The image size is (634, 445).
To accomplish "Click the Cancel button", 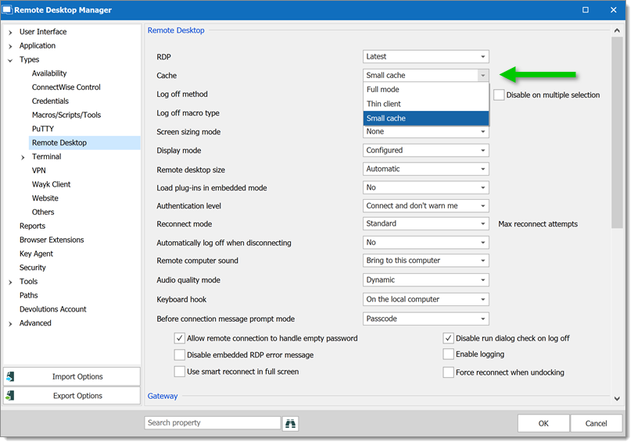I will [596, 423].
